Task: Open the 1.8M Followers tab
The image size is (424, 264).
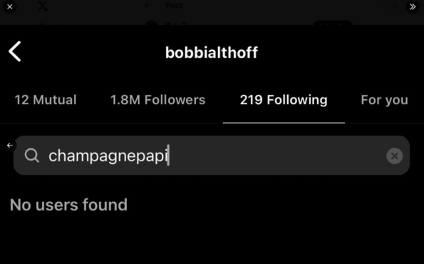Action: point(158,100)
